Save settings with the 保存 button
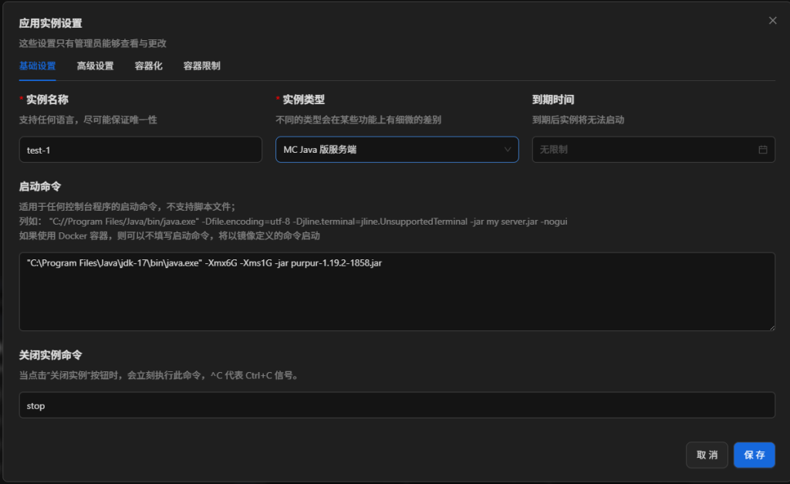The width and height of the screenshot is (790, 484). tap(754, 455)
